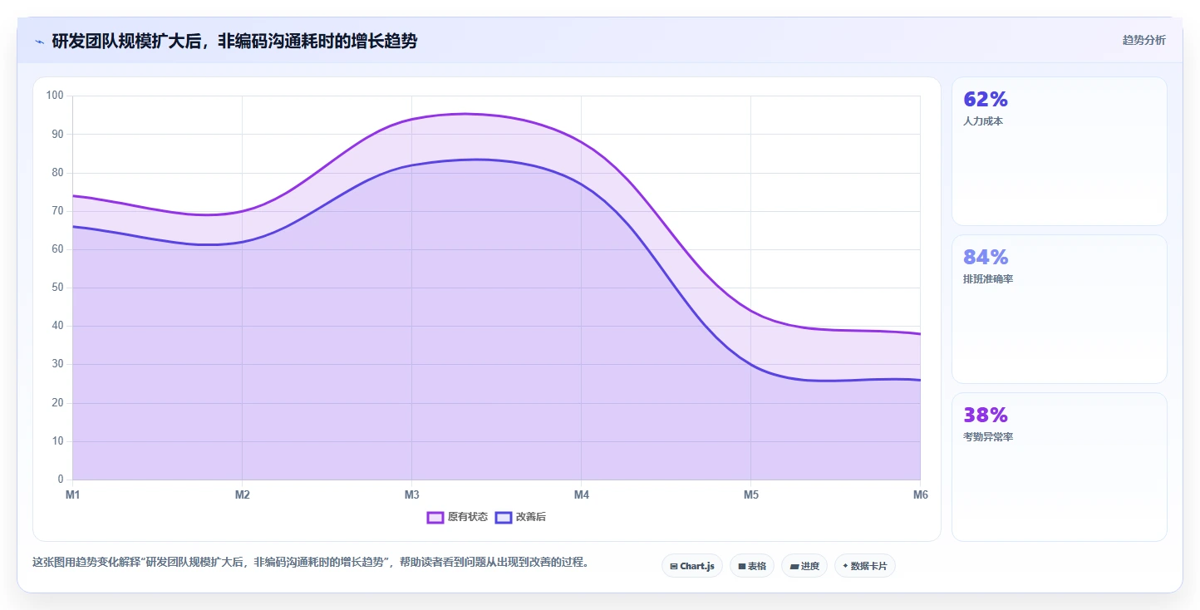Open the 趋势分析 label in the header
The width and height of the screenshot is (1200, 610).
tap(1143, 40)
